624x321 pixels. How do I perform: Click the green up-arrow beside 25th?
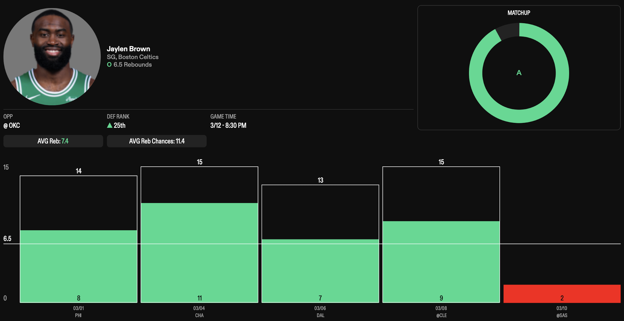(109, 125)
